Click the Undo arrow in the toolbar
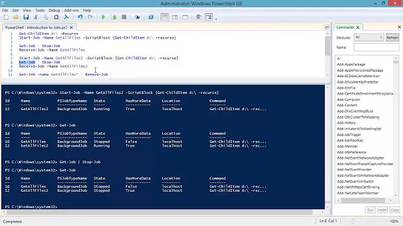 (81, 17)
